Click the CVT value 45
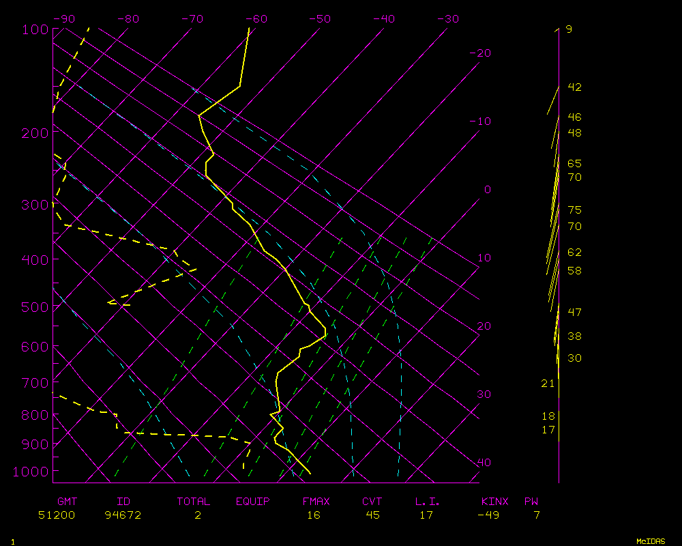Screen dimensions: 682x546 tap(372, 515)
